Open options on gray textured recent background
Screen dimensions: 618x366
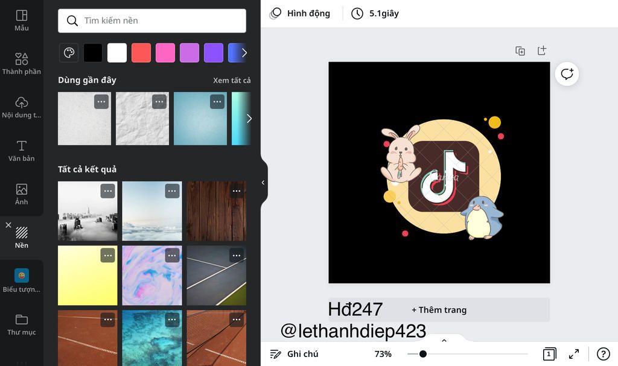(x=101, y=102)
